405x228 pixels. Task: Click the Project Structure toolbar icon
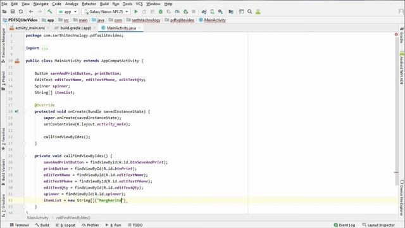point(231,11)
